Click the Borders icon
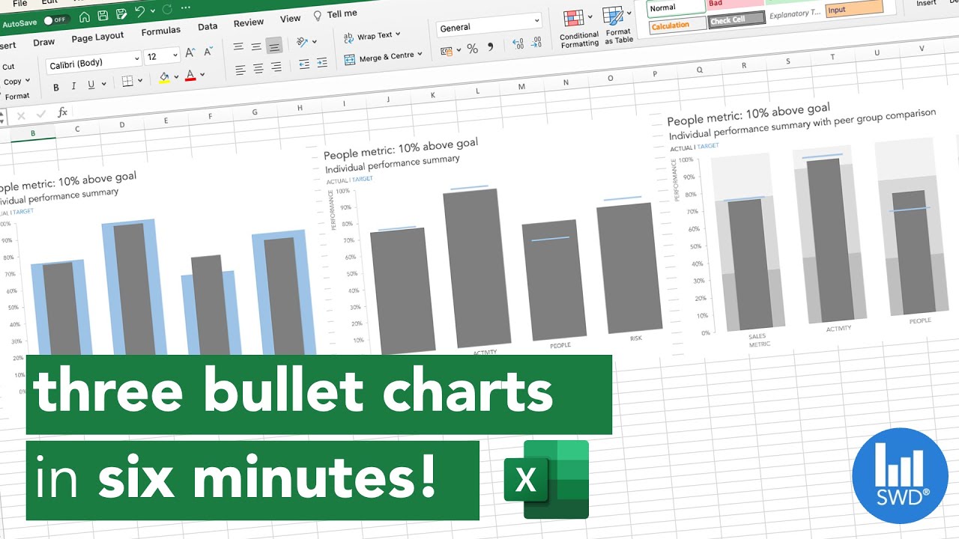 click(127, 81)
